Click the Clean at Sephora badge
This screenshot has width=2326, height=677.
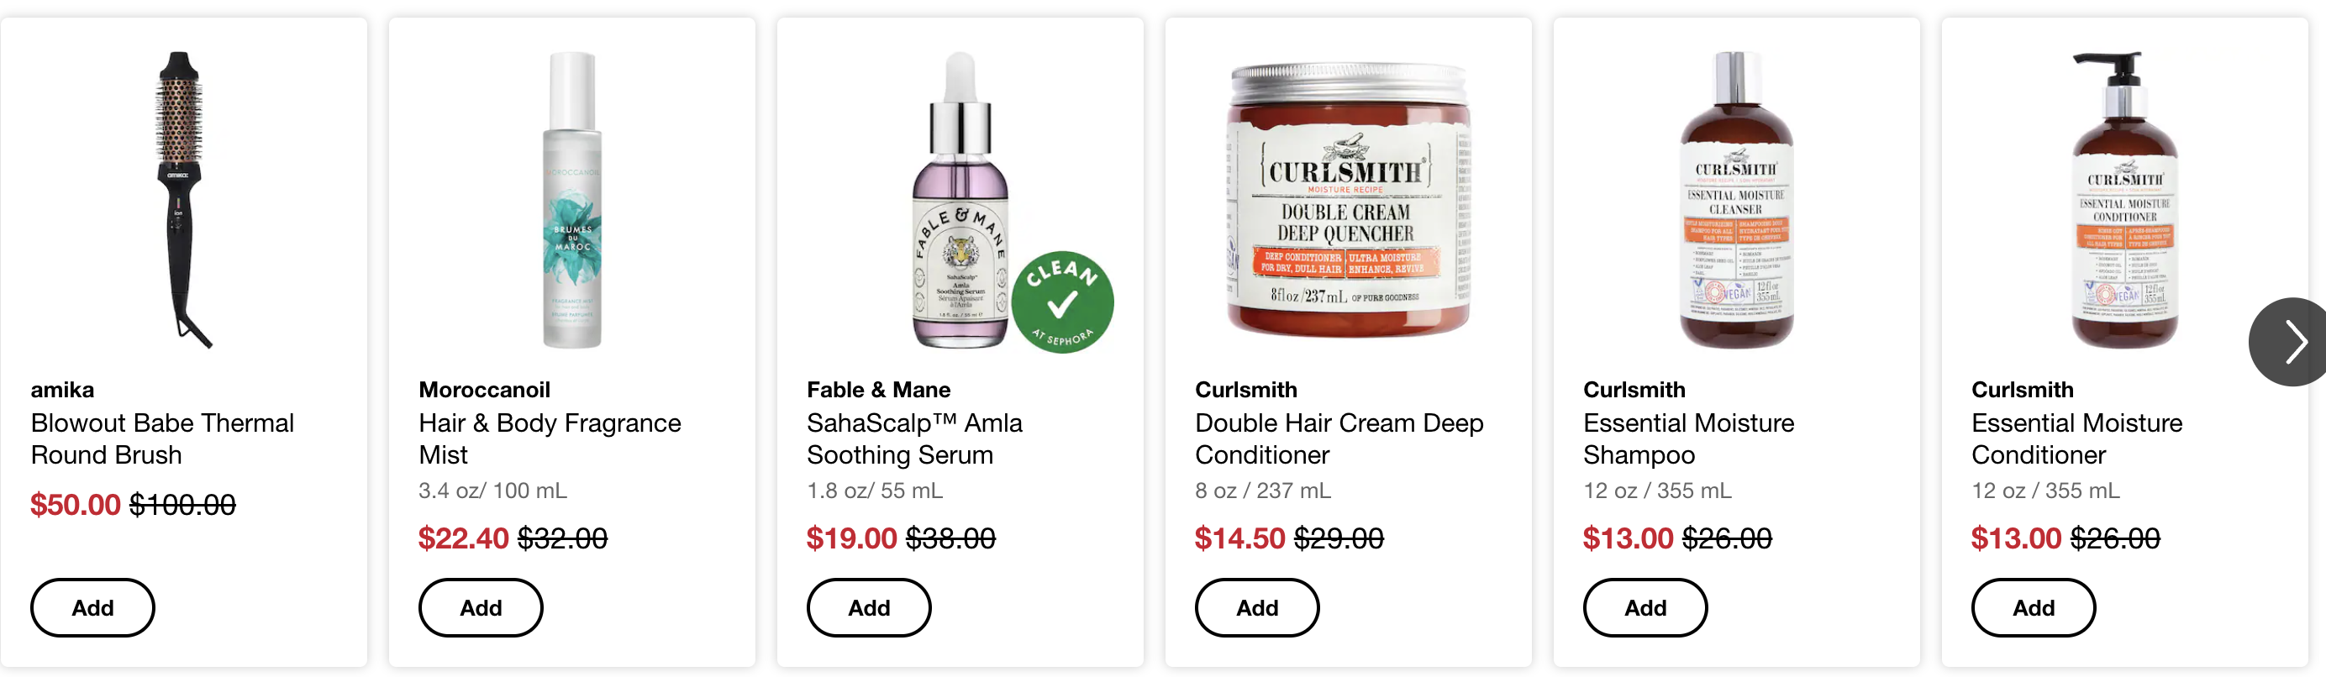(1063, 302)
